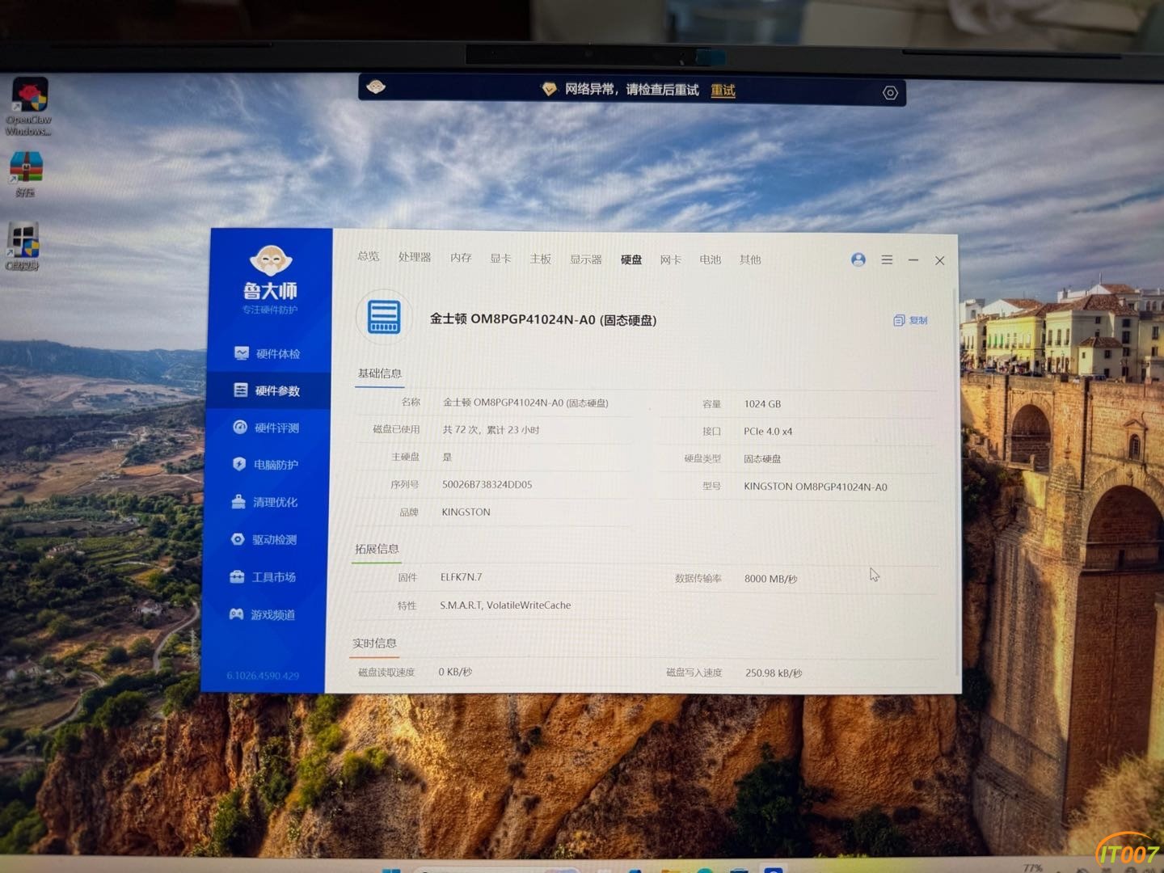Switch to the 总览 overview tab
This screenshot has width=1164, height=873.
tap(369, 256)
